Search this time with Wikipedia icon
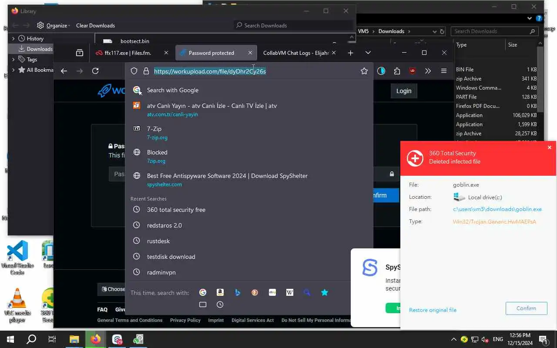 coord(290,292)
